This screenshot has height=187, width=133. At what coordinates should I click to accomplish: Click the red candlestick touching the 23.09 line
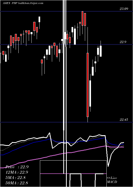[82, 18]
